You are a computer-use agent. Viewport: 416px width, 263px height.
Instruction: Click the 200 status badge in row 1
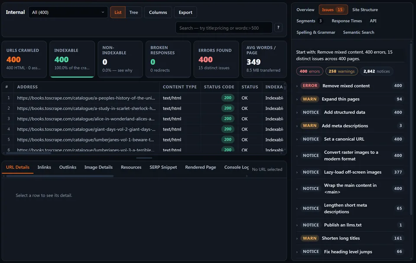coord(227,98)
